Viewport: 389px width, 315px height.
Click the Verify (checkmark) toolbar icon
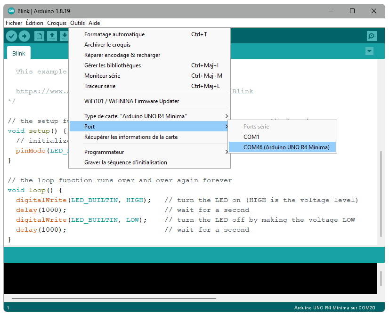[12, 36]
